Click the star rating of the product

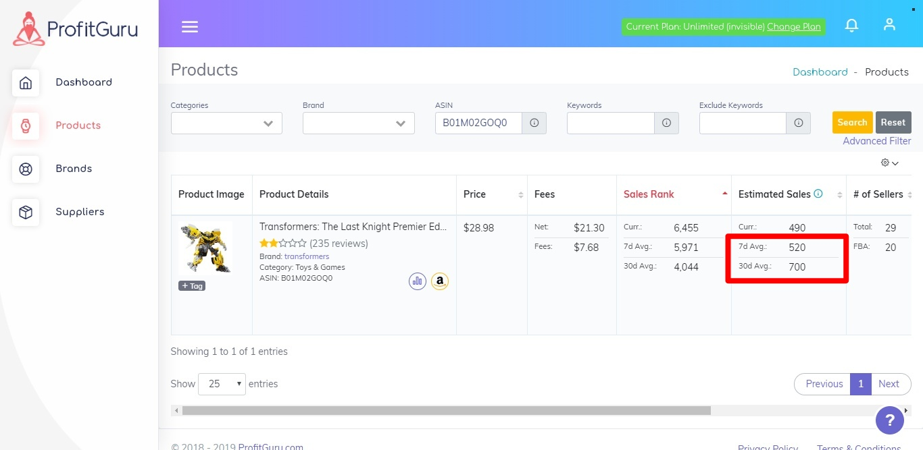[283, 243]
